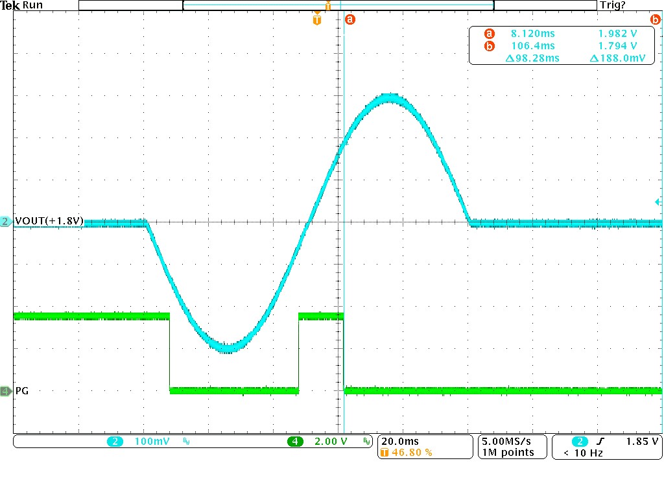Click the record overview bar at top
The width and height of the screenshot is (664, 498).
coord(337,5)
